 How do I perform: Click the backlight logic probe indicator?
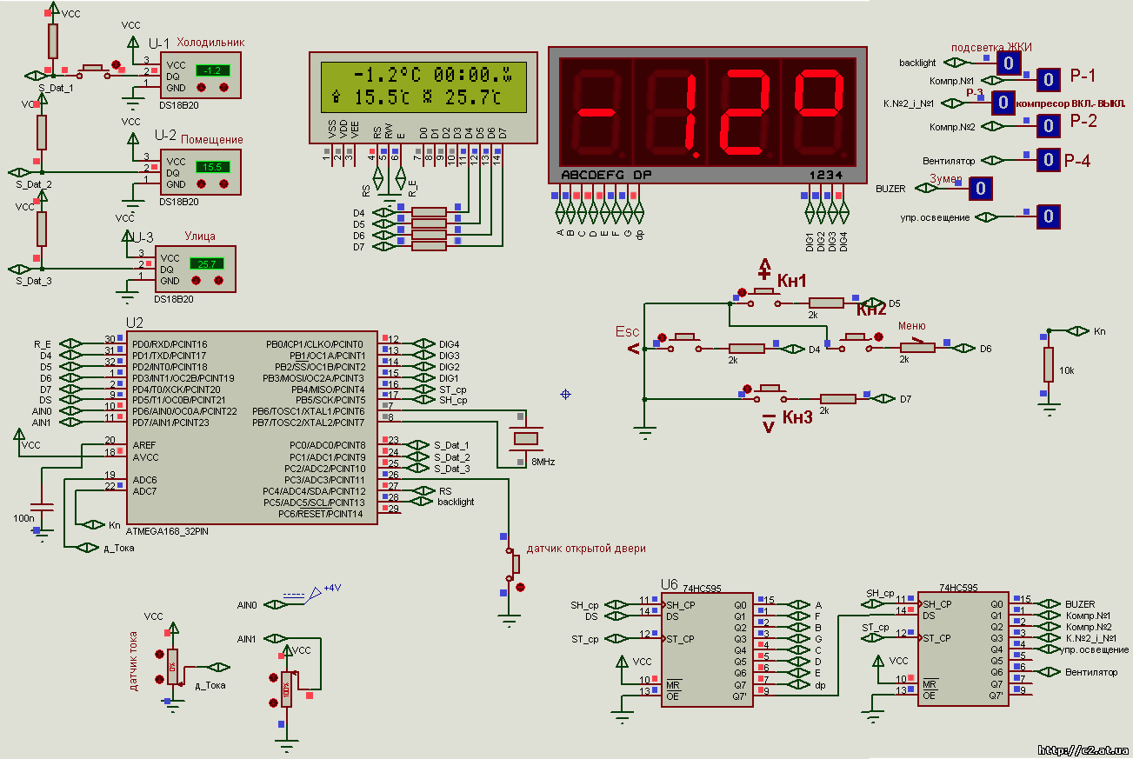1009,63
